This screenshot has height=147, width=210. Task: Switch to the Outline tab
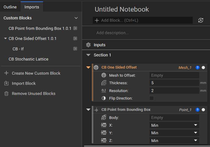click(10, 7)
